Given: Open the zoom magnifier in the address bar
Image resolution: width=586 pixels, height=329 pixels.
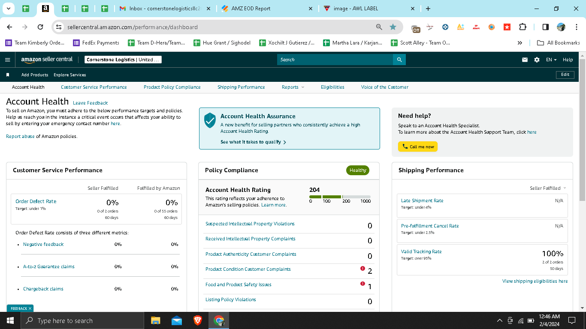Looking at the screenshot, I should (x=379, y=27).
